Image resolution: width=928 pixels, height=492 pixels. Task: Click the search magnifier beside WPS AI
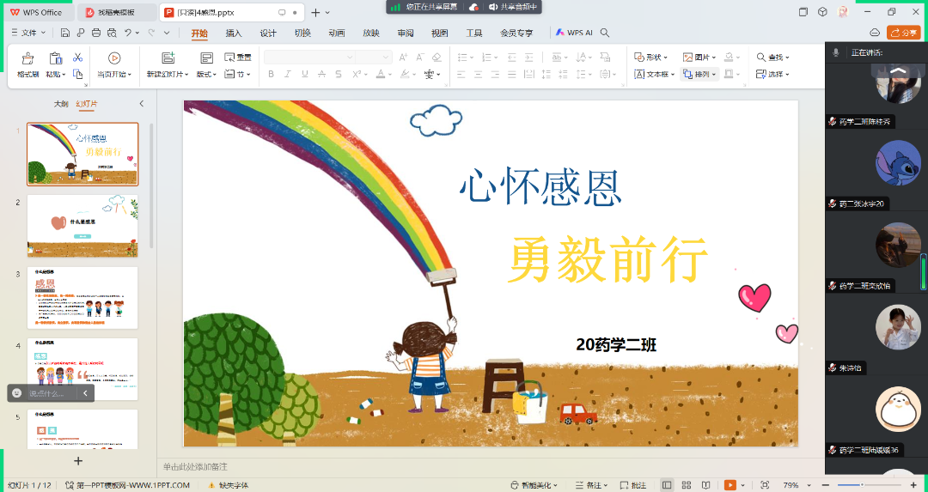click(605, 33)
